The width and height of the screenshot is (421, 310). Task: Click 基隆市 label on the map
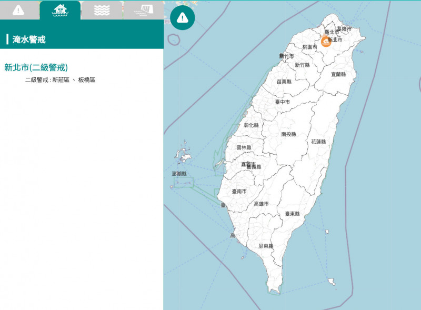(344, 28)
